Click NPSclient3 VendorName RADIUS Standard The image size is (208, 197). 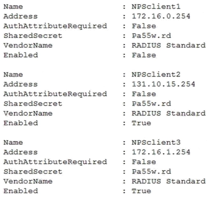[x=169, y=181]
